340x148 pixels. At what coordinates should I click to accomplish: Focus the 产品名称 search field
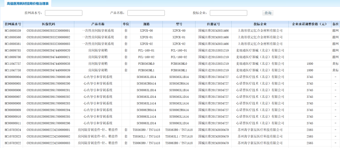point(146,13)
